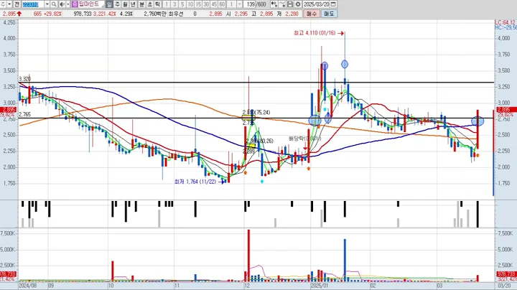Click the 139/600 candle count field

256,4
